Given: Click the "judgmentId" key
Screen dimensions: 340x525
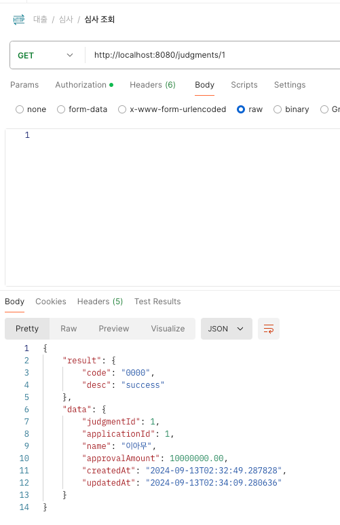Looking at the screenshot, I should pyautogui.click(x=111, y=422).
